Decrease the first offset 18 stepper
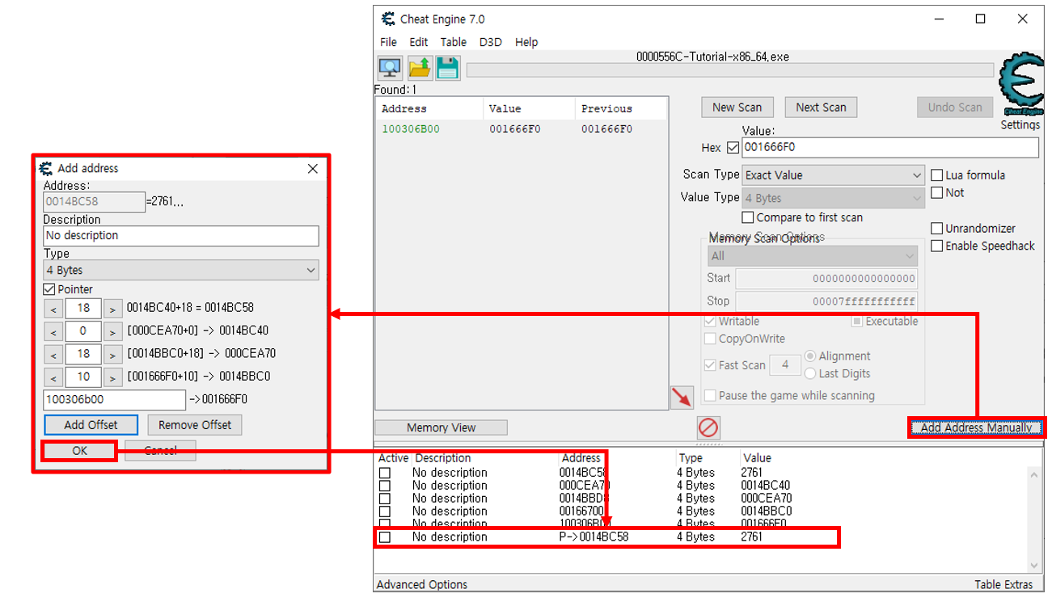 click(x=53, y=309)
